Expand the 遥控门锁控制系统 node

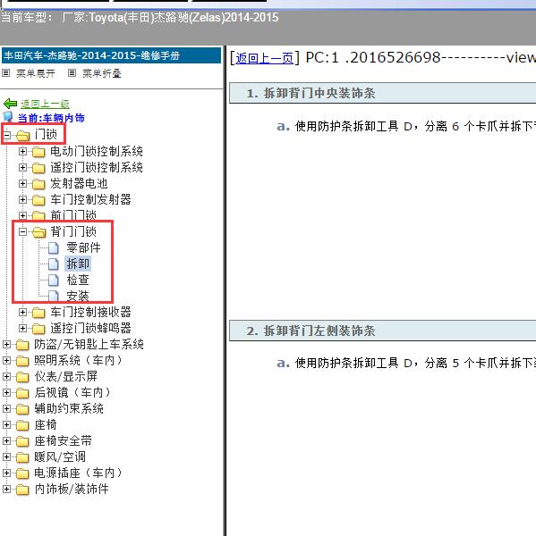[x=22, y=168]
